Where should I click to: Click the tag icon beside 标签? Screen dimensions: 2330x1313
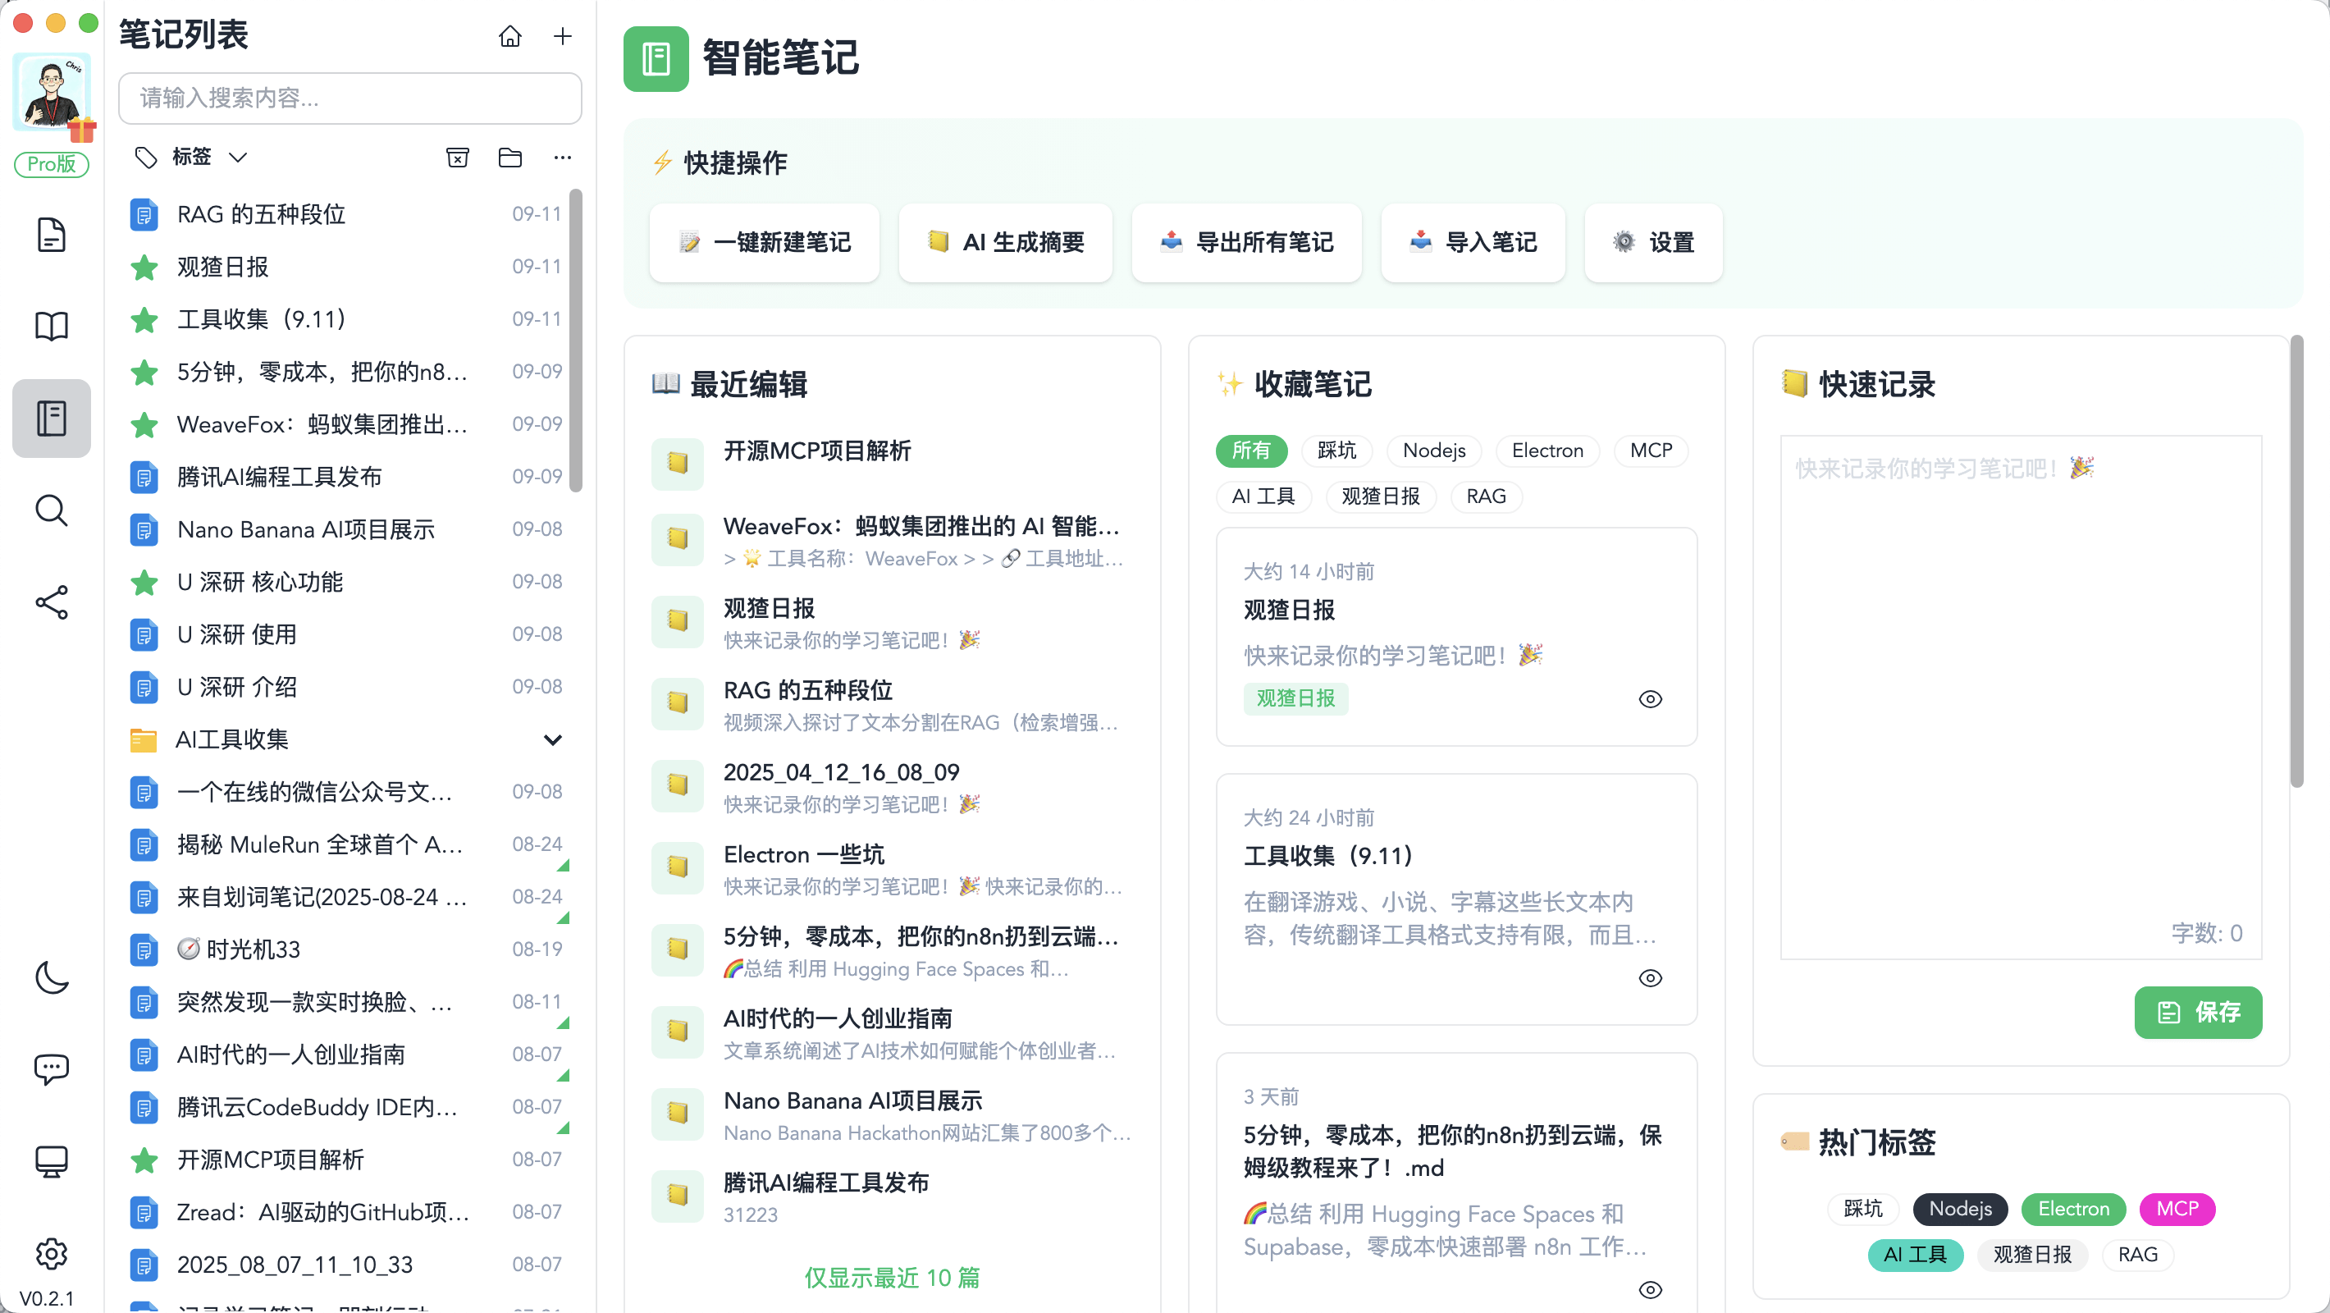146,158
